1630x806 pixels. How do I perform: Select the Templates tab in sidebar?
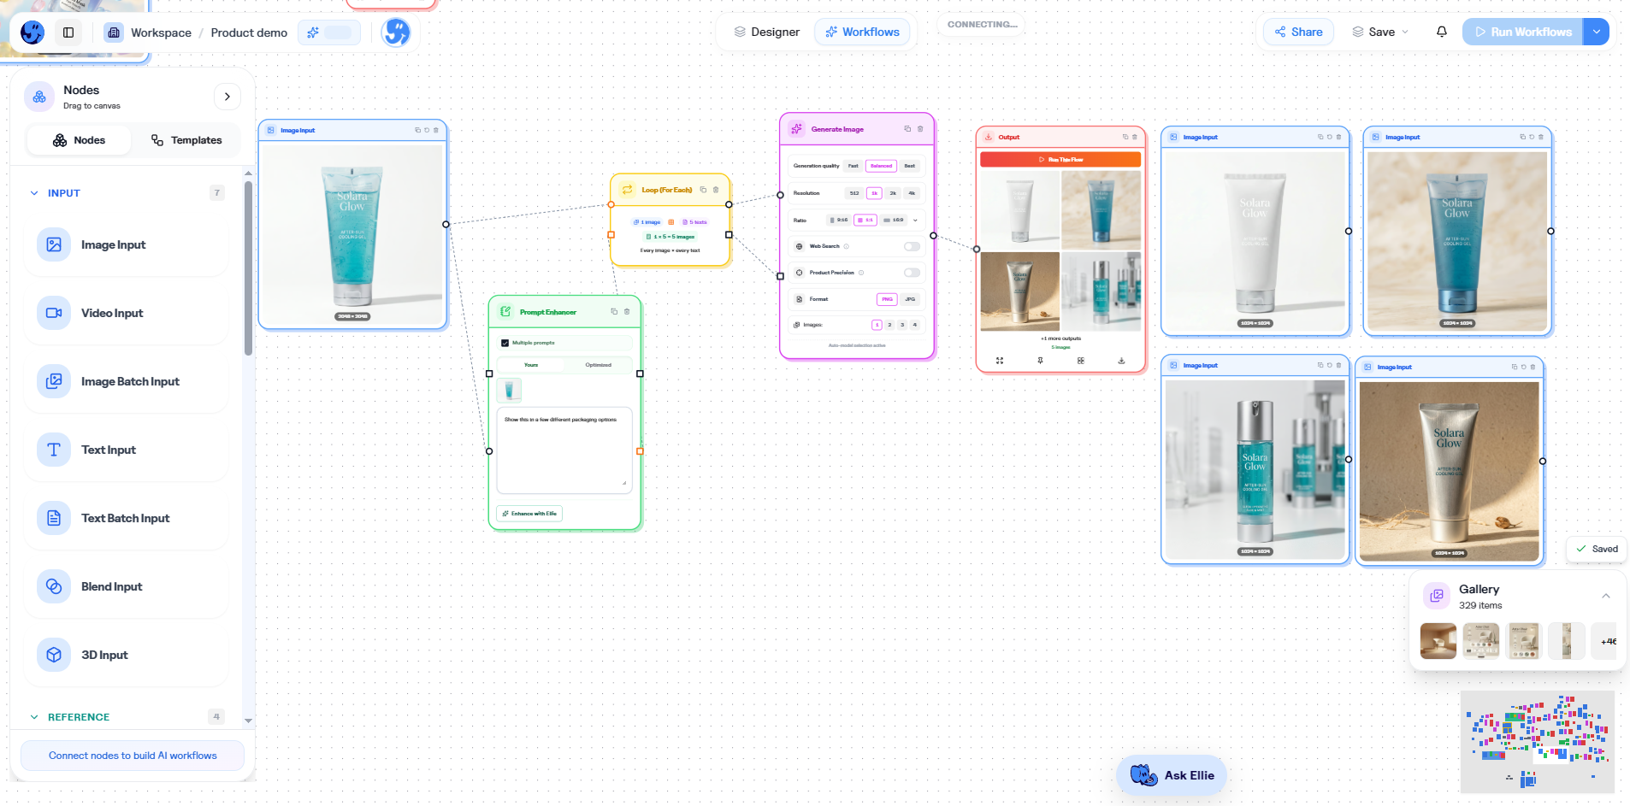click(x=186, y=140)
